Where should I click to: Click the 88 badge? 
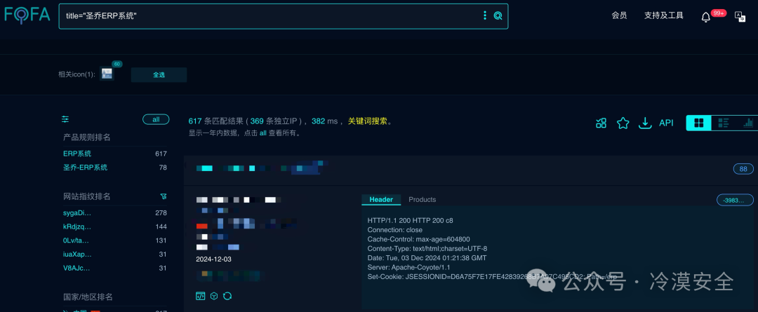click(x=743, y=169)
